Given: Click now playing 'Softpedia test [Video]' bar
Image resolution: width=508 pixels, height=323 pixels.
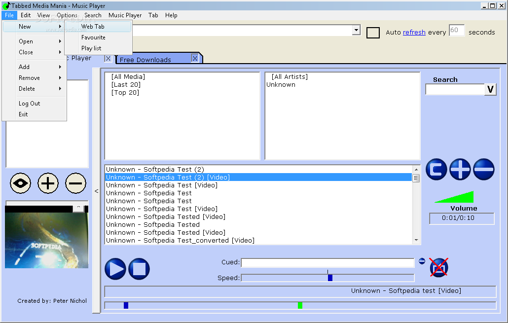Looking at the screenshot, I should point(300,291).
